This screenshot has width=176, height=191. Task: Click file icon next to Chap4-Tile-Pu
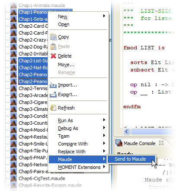pyautogui.click(x=13, y=151)
